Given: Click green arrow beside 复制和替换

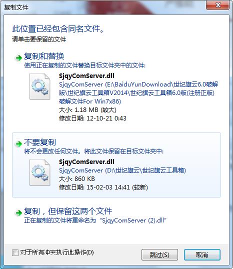Looking at the screenshot, I should (x=18, y=58).
